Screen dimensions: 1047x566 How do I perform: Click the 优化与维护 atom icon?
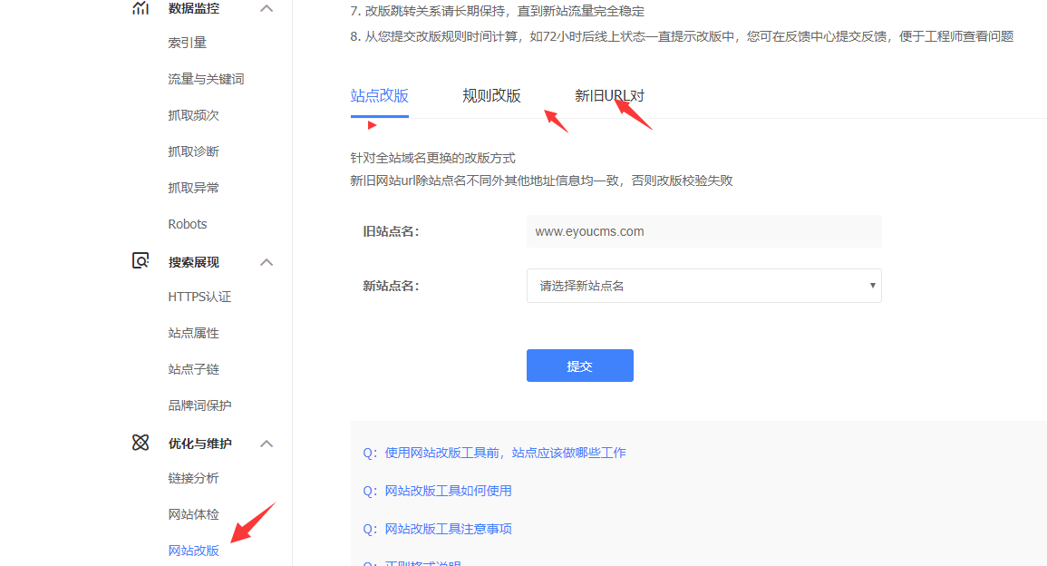141,443
